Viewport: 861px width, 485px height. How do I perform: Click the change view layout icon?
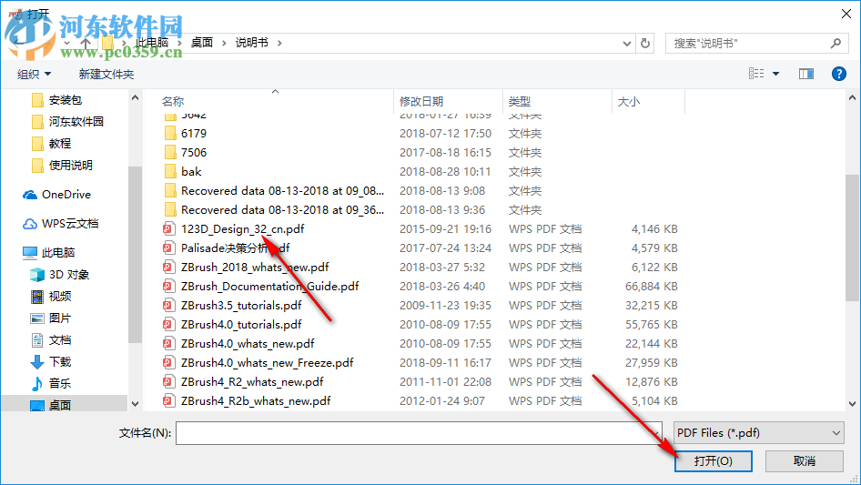pos(756,74)
